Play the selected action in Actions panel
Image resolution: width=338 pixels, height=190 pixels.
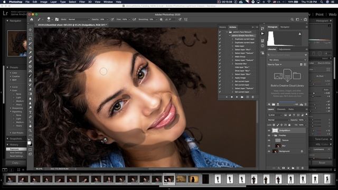pos(237,97)
